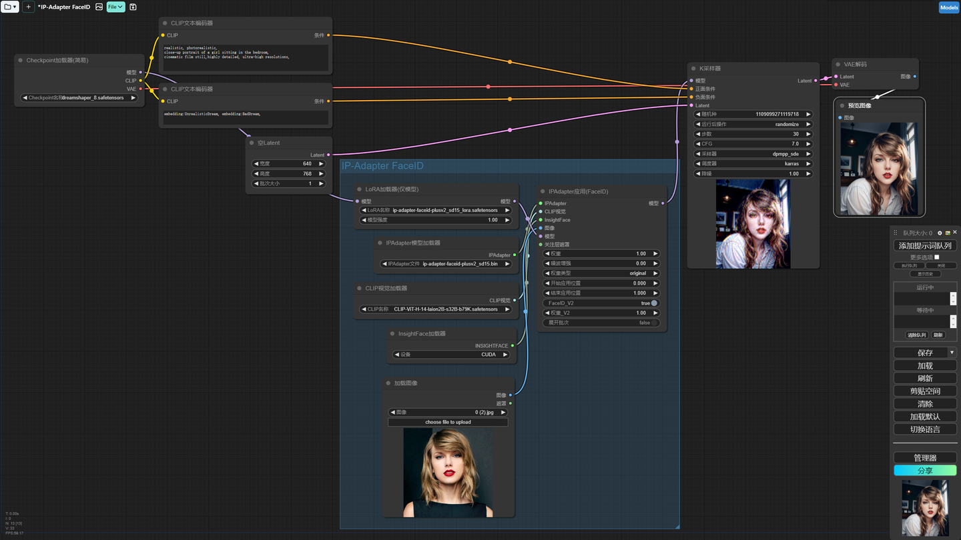Viewport: 961px width, 540px height.
Task: Close the queue panel with the X icon
Action: pyautogui.click(x=955, y=232)
